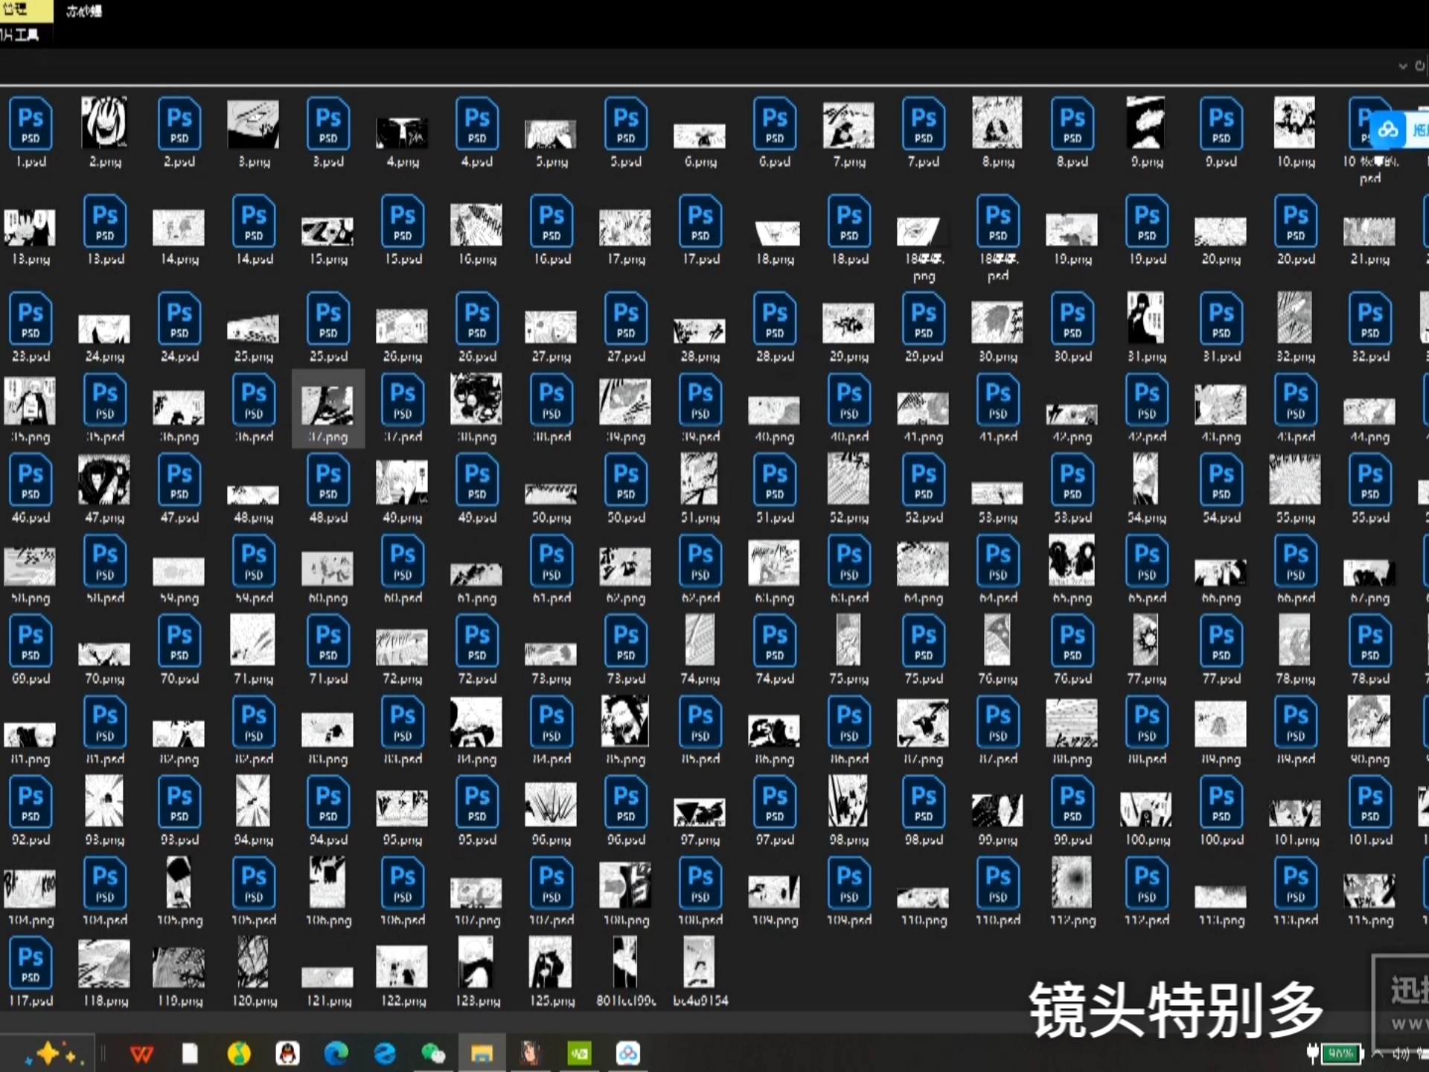Select the 2.png manga face thumbnail
Image resolution: width=1429 pixels, height=1072 pixels.
[104, 122]
